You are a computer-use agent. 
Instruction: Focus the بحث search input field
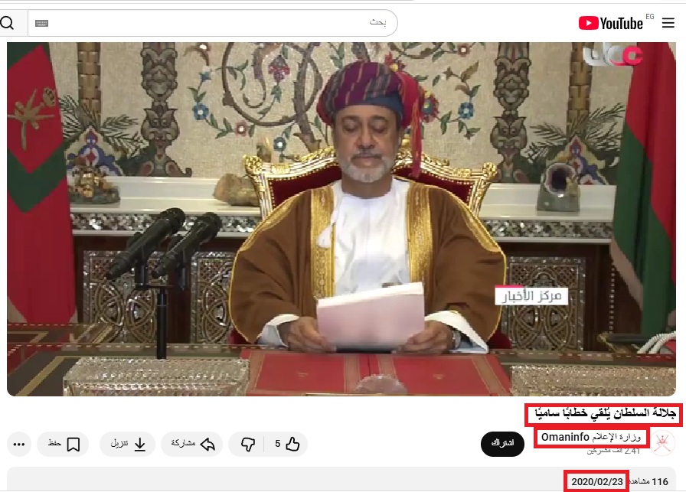click(x=306, y=23)
